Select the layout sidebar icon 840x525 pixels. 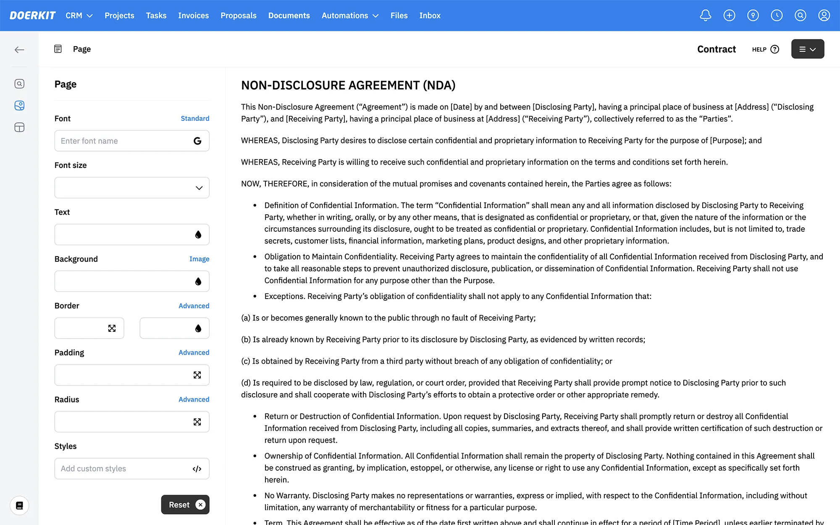(x=19, y=127)
